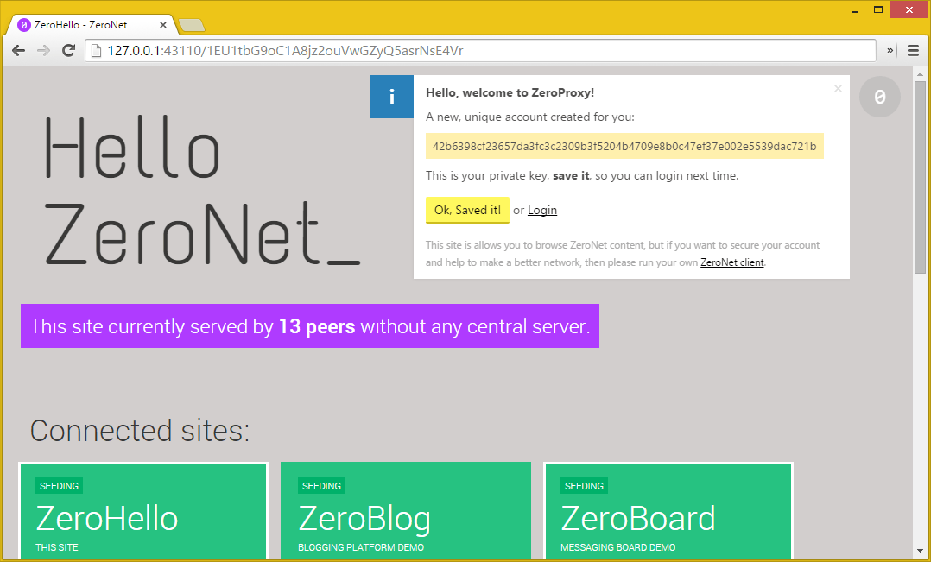Click the ZeroNet favicon on the tab
931x562 pixels.
[x=24, y=25]
